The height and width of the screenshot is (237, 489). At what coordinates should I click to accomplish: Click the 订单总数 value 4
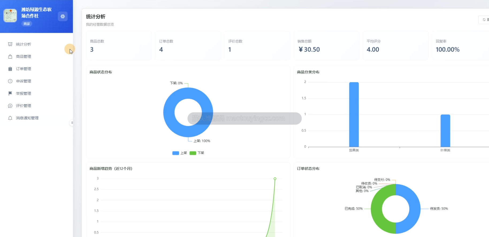coord(161,49)
